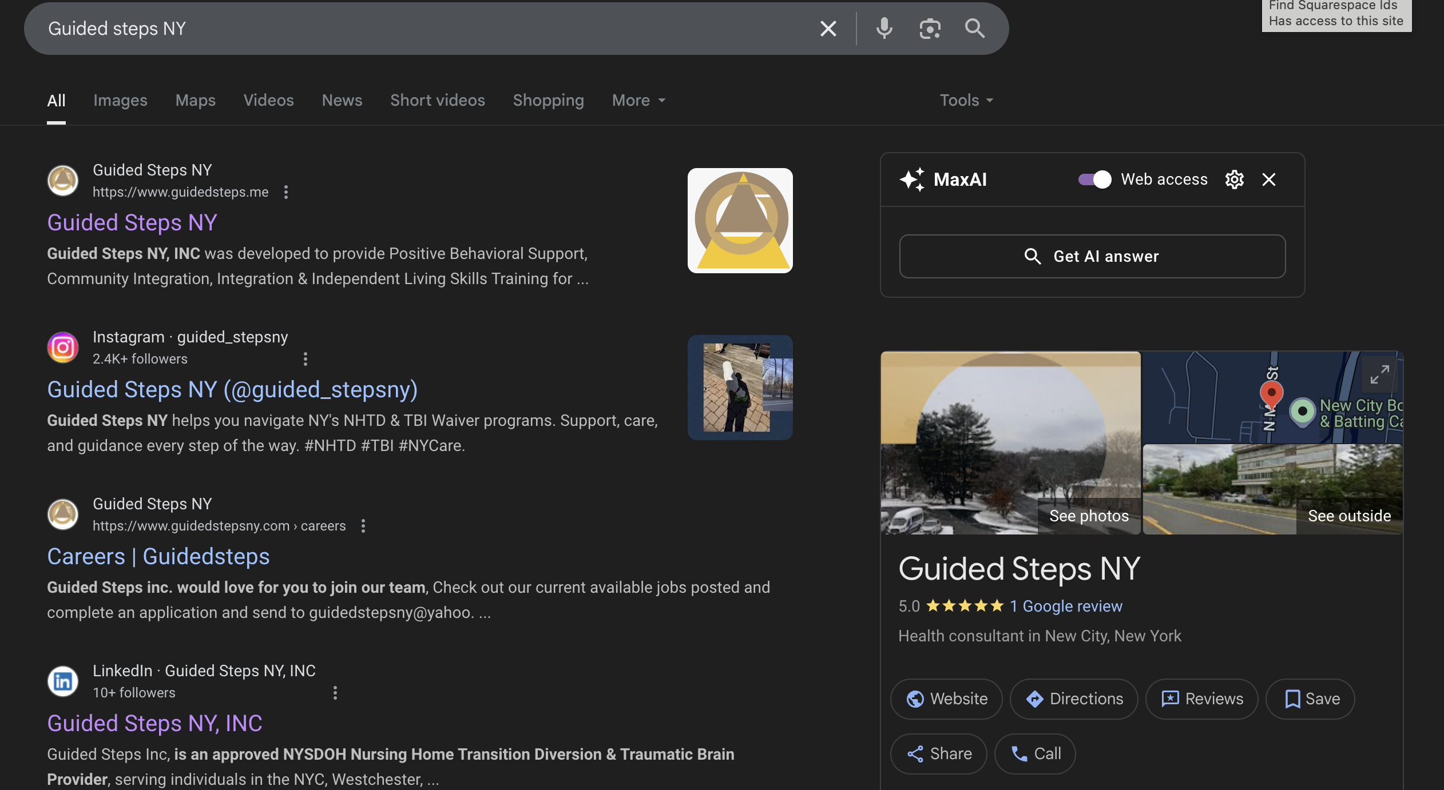The height and width of the screenshot is (790, 1444).
Task: Open three-dot menu beside guidedsteps.me result
Action: (286, 192)
